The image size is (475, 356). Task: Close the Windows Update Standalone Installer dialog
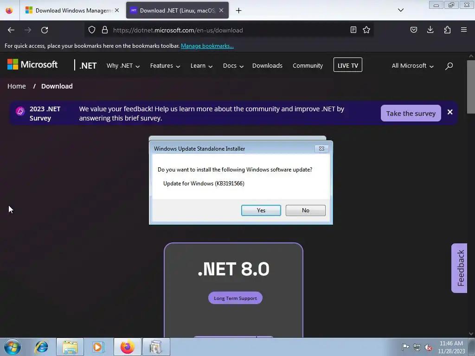pyautogui.click(x=321, y=149)
